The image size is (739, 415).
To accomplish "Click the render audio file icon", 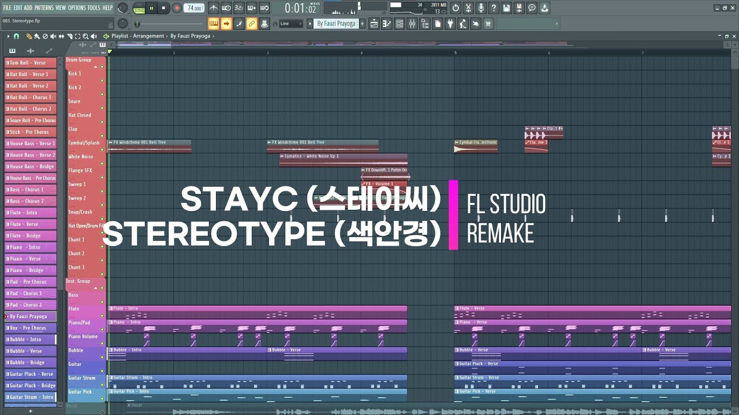I will click(x=519, y=8).
